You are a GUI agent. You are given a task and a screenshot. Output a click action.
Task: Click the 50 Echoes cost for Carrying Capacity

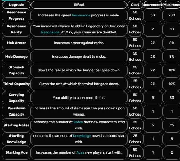click(135, 98)
